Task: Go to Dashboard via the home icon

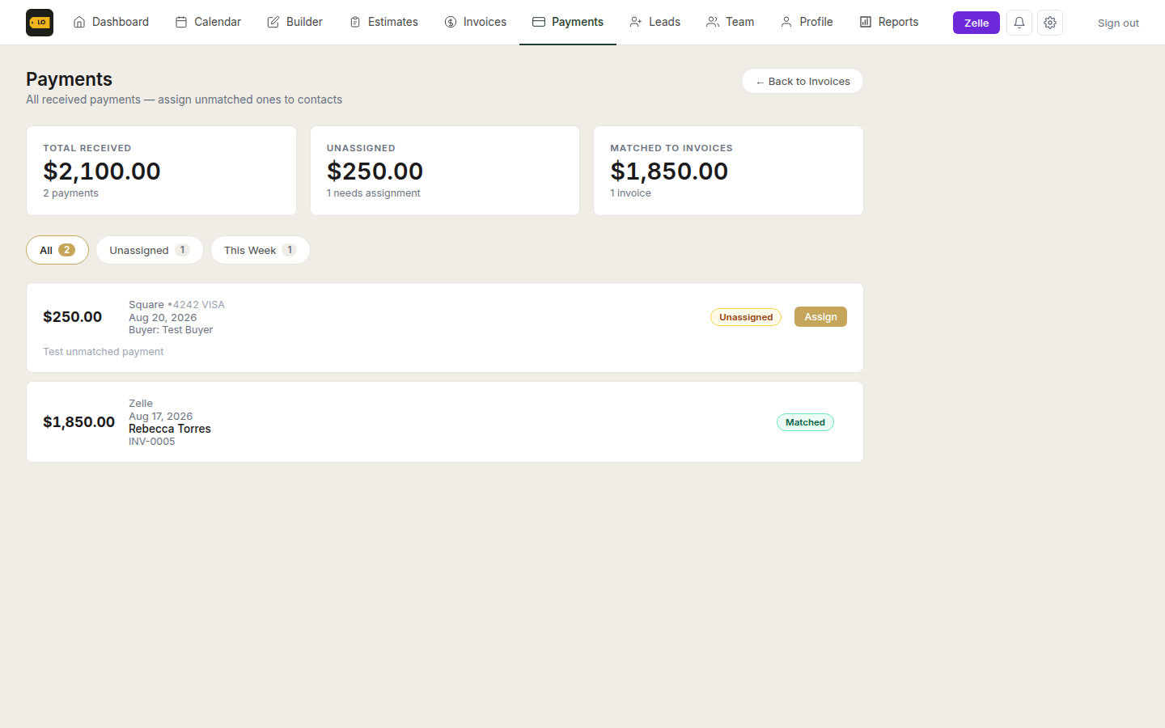Action: (x=79, y=22)
